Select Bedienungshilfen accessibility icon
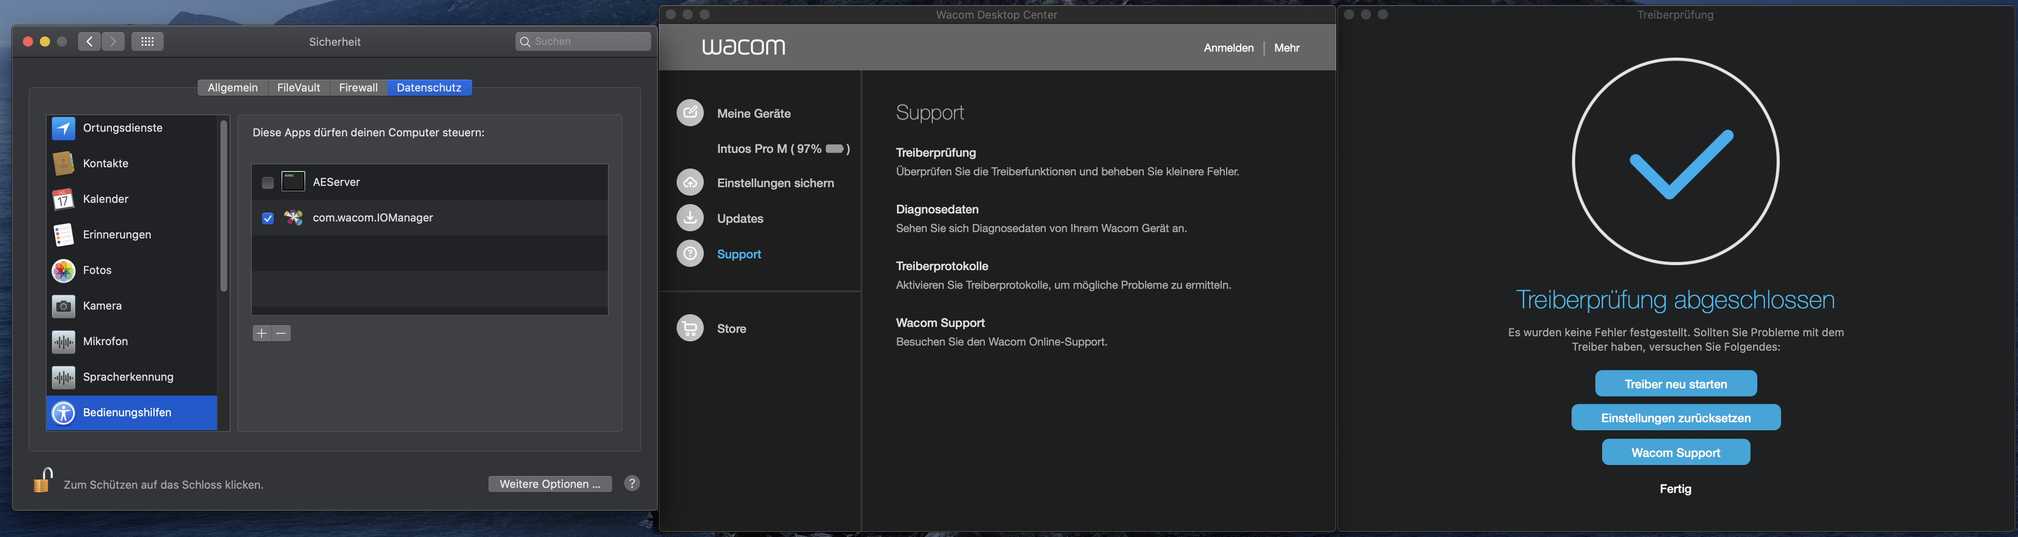The image size is (2018, 537). (x=64, y=412)
